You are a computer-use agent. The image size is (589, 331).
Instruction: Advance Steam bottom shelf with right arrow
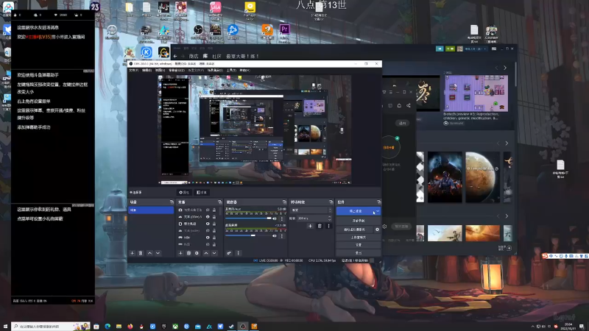[x=507, y=216]
